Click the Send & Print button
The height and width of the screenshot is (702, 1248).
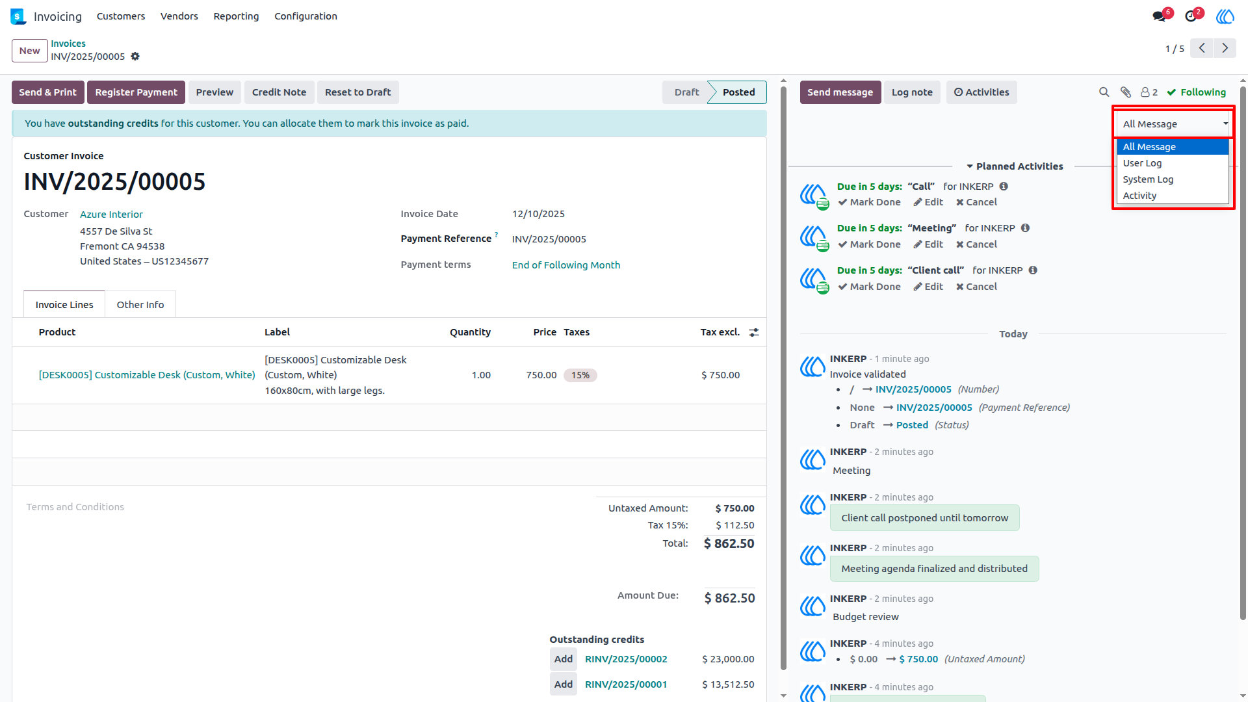[47, 92]
